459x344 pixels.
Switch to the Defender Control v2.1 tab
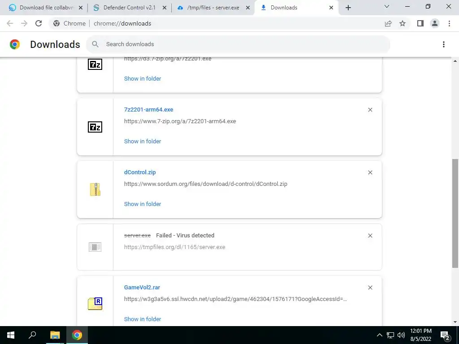tap(129, 8)
